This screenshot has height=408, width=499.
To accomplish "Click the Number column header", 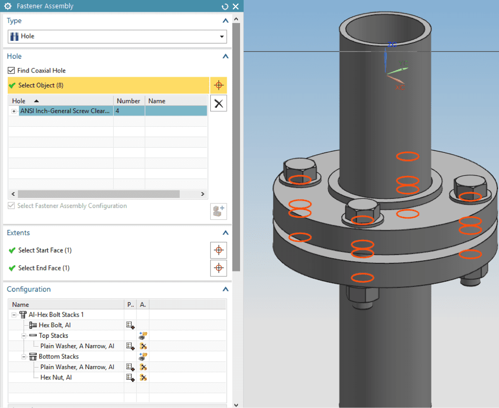I will point(129,101).
